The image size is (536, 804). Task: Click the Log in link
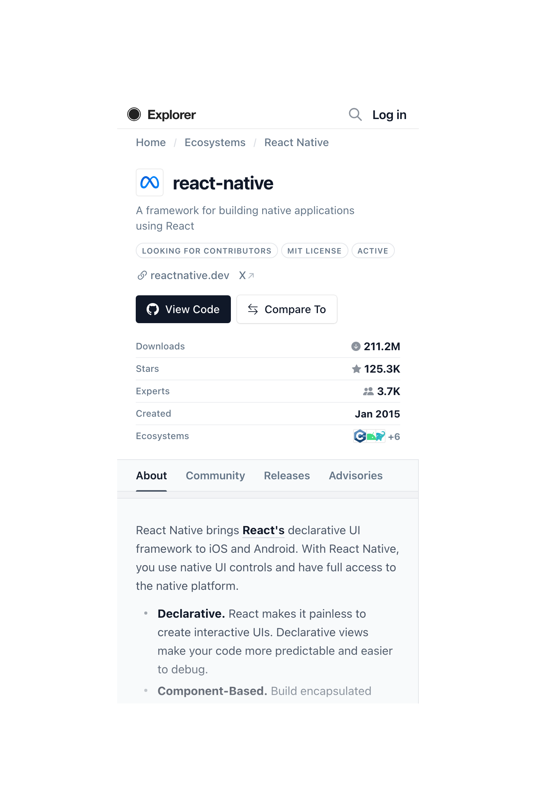pyautogui.click(x=389, y=115)
